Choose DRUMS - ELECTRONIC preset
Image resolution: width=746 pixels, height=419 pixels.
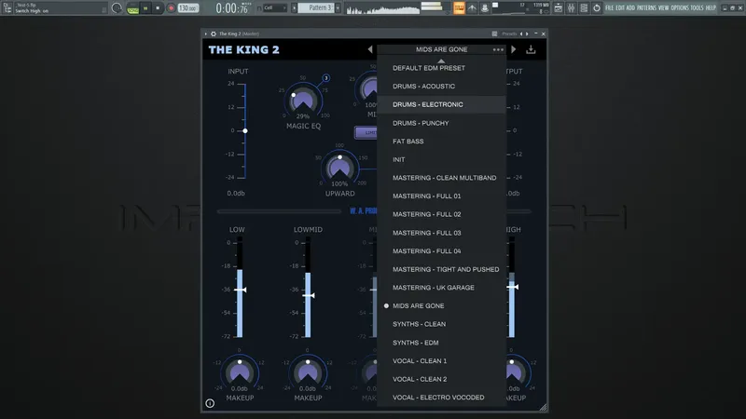click(x=441, y=104)
